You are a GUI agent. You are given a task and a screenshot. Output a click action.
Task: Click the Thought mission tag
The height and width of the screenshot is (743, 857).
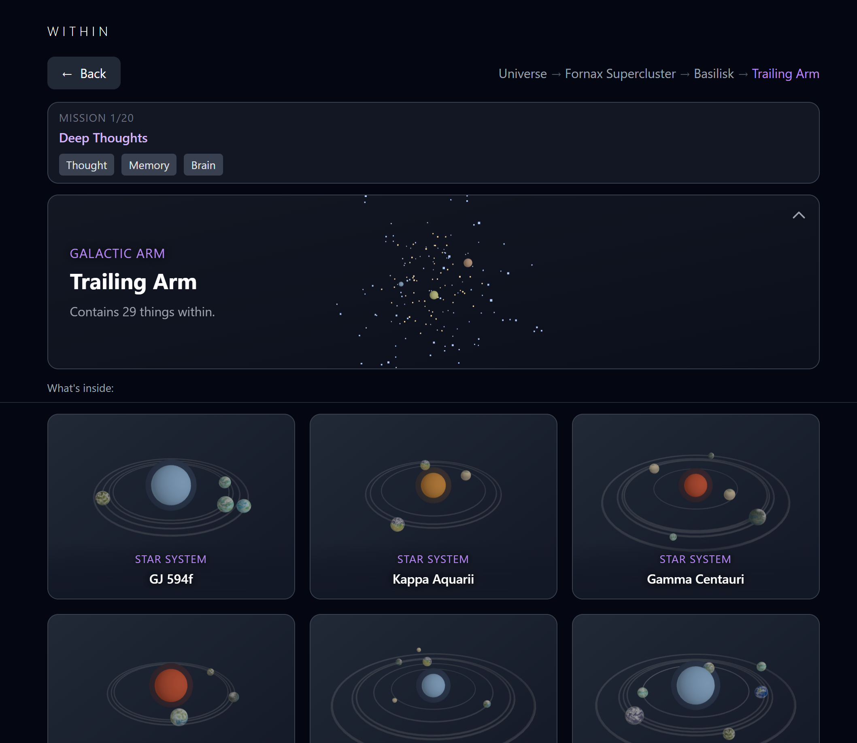coord(86,165)
